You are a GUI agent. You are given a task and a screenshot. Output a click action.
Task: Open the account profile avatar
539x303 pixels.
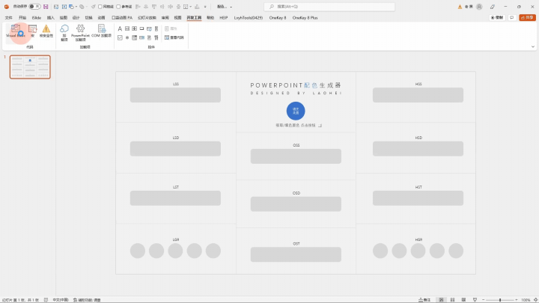[x=479, y=7]
